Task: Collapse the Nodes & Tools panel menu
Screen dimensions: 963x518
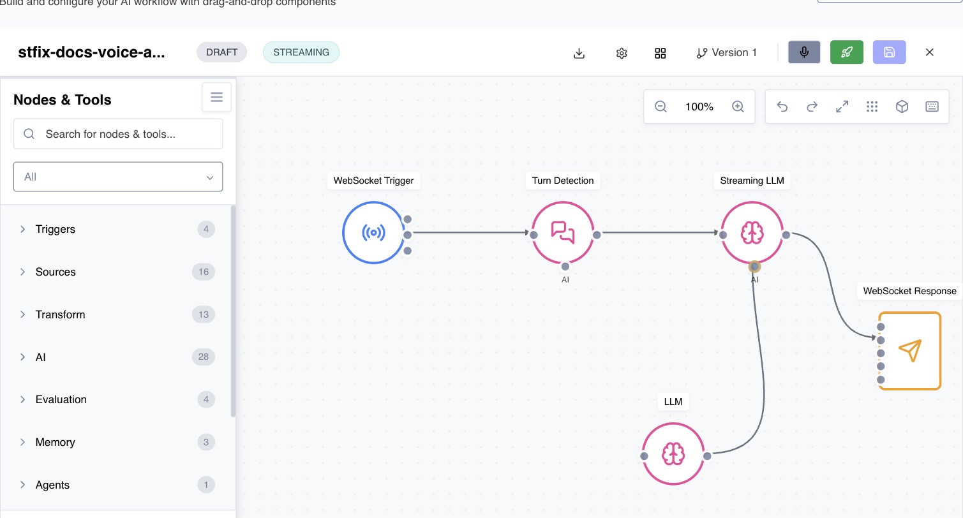Action: (x=216, y=97)
